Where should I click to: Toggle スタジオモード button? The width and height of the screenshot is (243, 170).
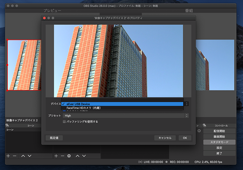(219, 142)
